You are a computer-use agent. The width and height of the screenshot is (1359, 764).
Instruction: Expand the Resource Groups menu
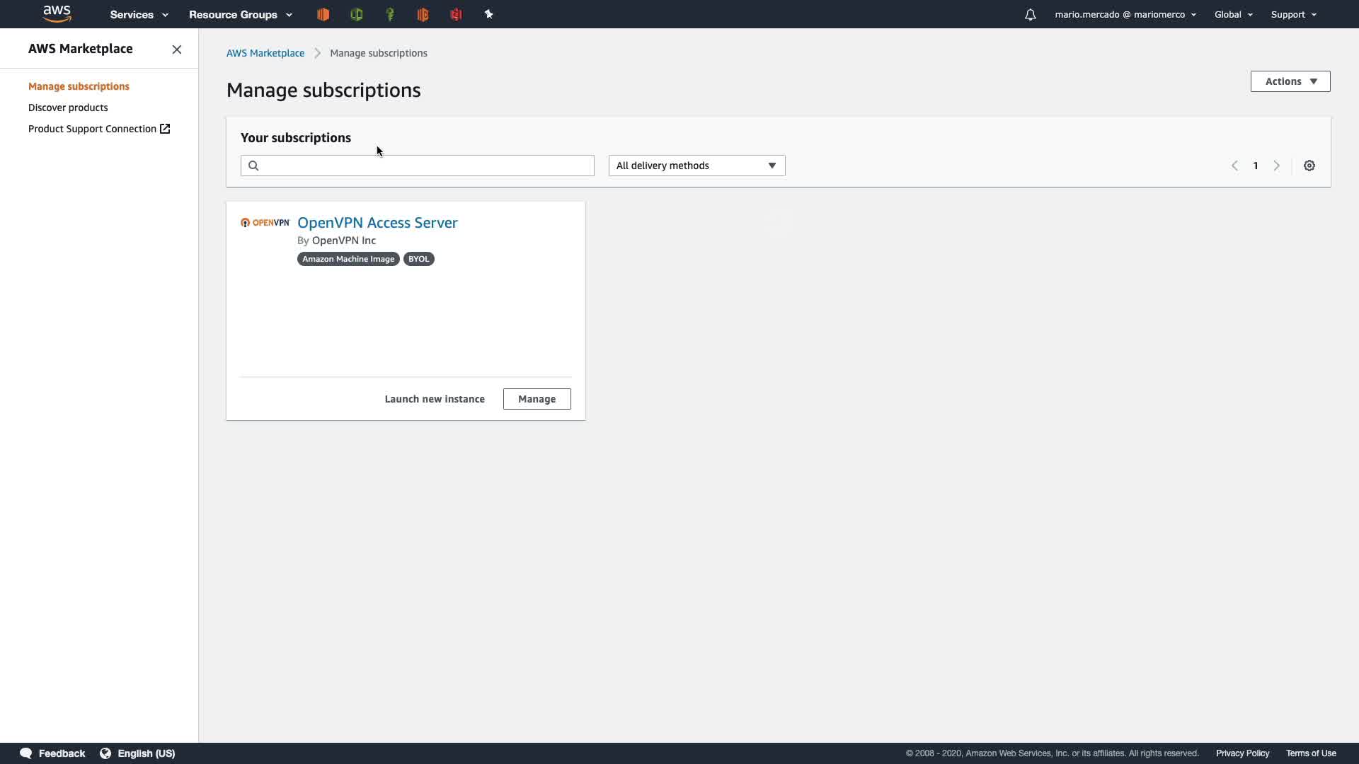click(240, 14)
